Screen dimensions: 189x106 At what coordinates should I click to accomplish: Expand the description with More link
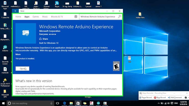(18, 54)
